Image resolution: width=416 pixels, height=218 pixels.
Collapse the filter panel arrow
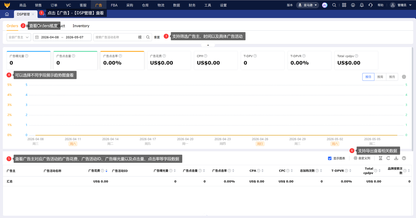coord(208,45)
